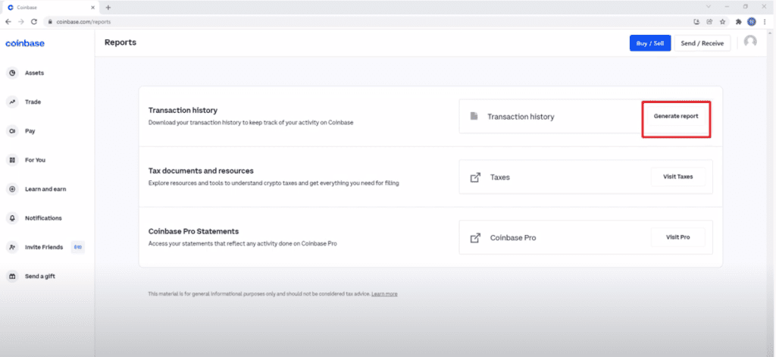Click the Buy / Sell button
The width and height of the screenshot is (776, 357).
pyautogui.click(x=649, y=43)
